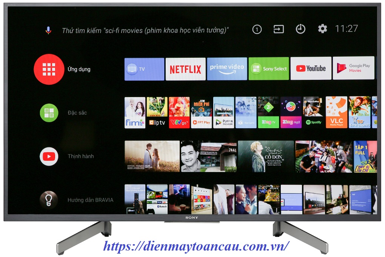Launch the Sony Select app tile

pyautogui.click(x=269, y=69)
